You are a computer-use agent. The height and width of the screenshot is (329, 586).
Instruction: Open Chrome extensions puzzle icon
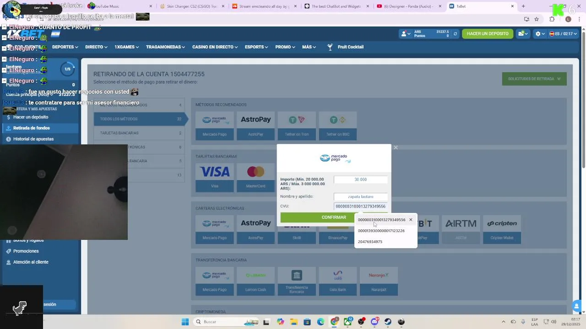[x=552, y=19]
